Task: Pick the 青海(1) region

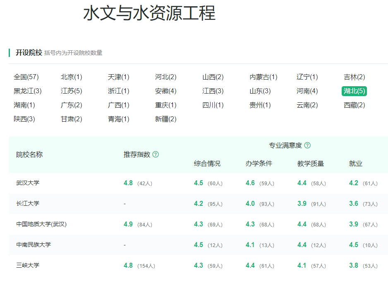Action: tap(119, 119)
